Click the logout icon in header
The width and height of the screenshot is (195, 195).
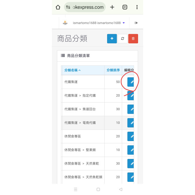[x=136, y=23]
